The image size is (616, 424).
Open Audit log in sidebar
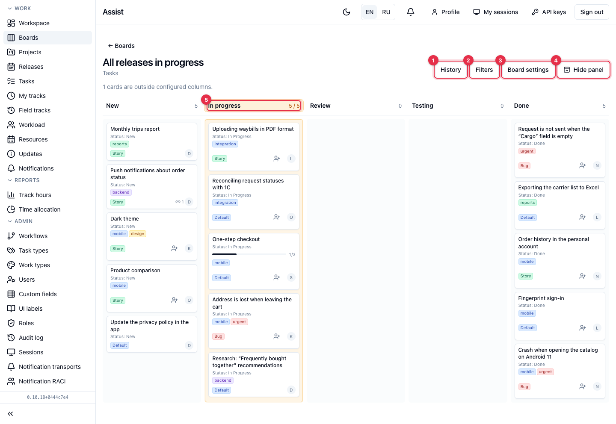(47, 338)
